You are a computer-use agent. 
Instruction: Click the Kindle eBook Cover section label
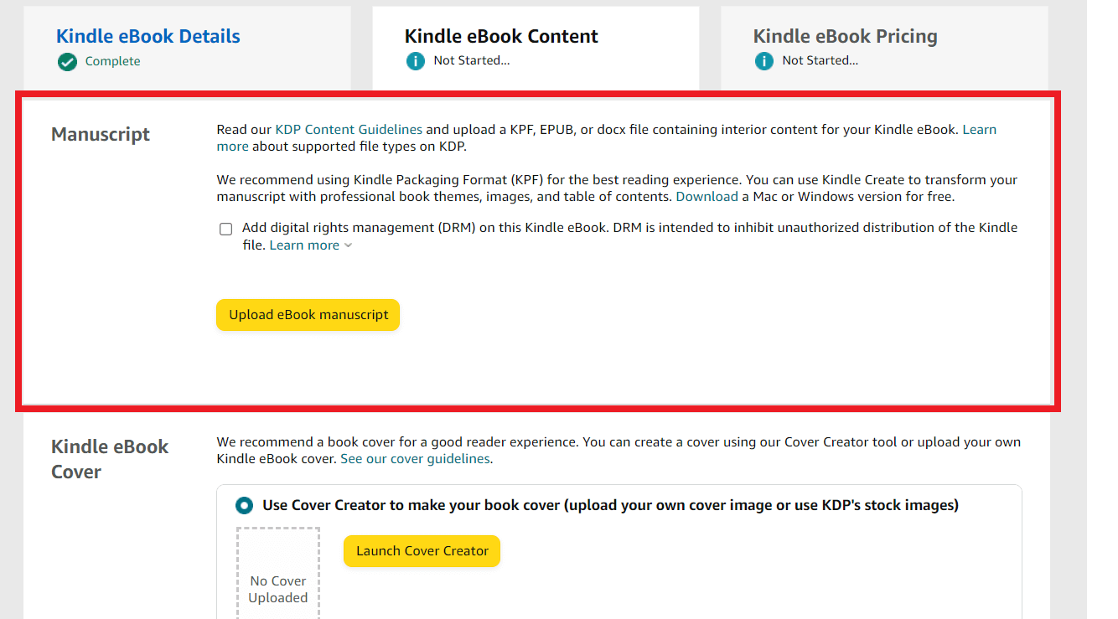[109, 458]
